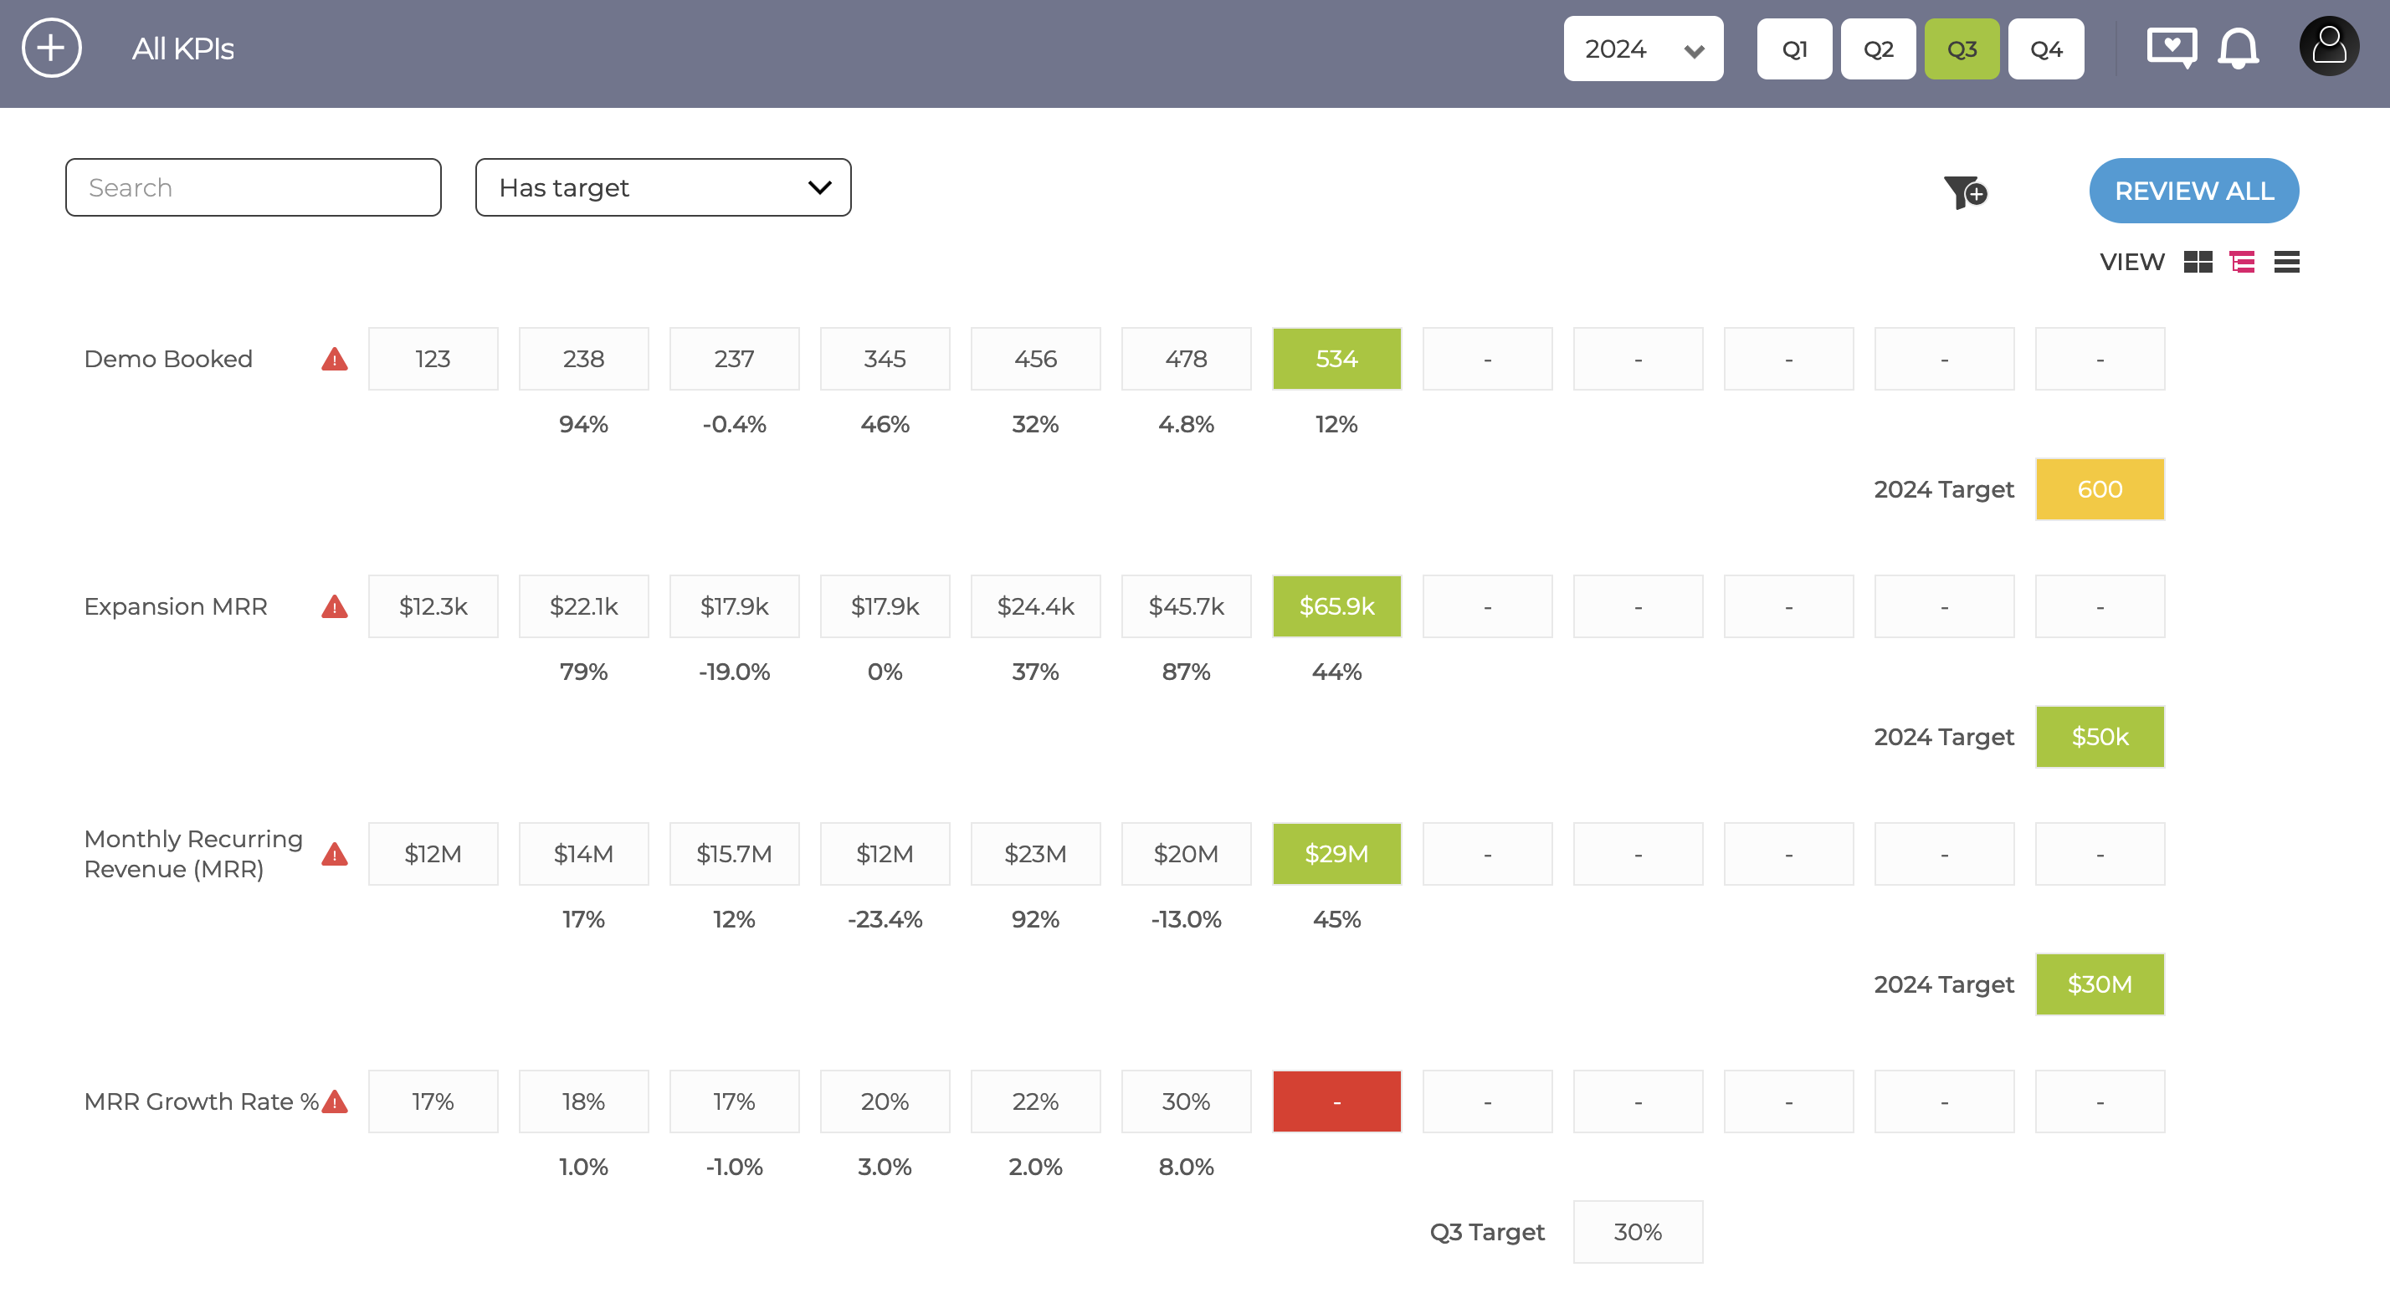Click the $15.7M MRR value

(734, 854)
